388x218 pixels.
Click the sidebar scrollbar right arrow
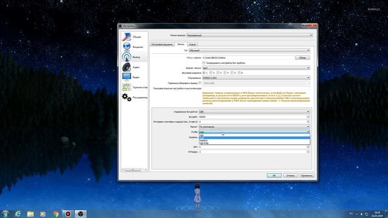145,170
